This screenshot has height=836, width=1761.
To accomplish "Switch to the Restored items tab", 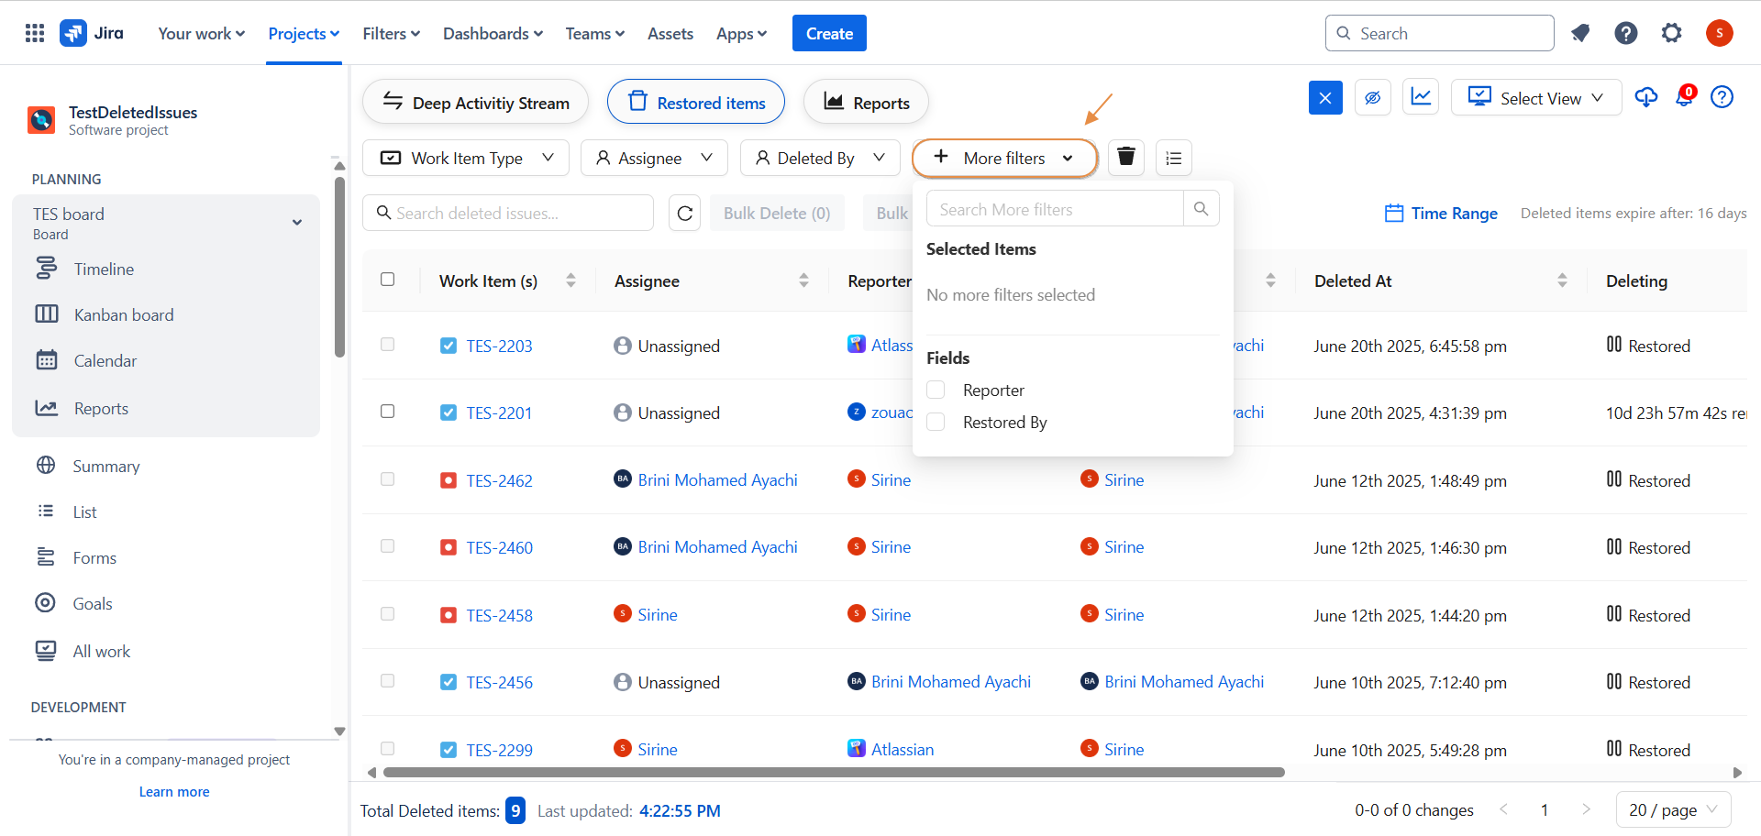I will click(x=696, y=103).
